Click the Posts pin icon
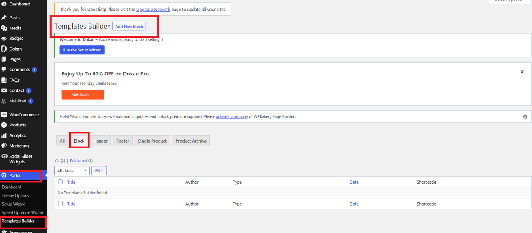Viewport: 532px width, 233px height. point(4,17)
